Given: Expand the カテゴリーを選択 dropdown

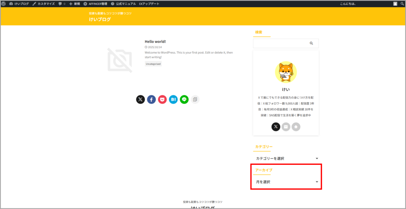Looking at the screenshot, I should coord(286,159).
